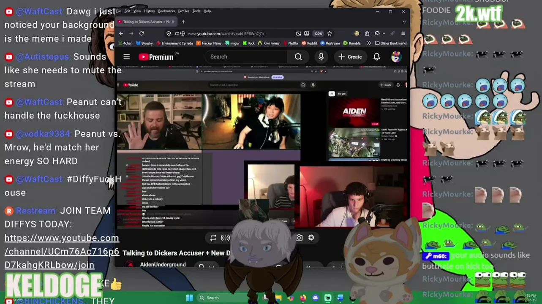The width and height of the screenshot is (542, 304).
Task: Open the tracking protection shield icon
Action: click(169, 33)
